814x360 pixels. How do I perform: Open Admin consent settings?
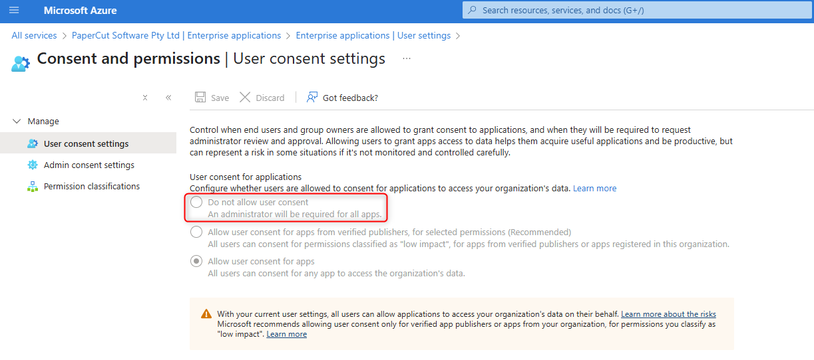(x=89, y=165)
